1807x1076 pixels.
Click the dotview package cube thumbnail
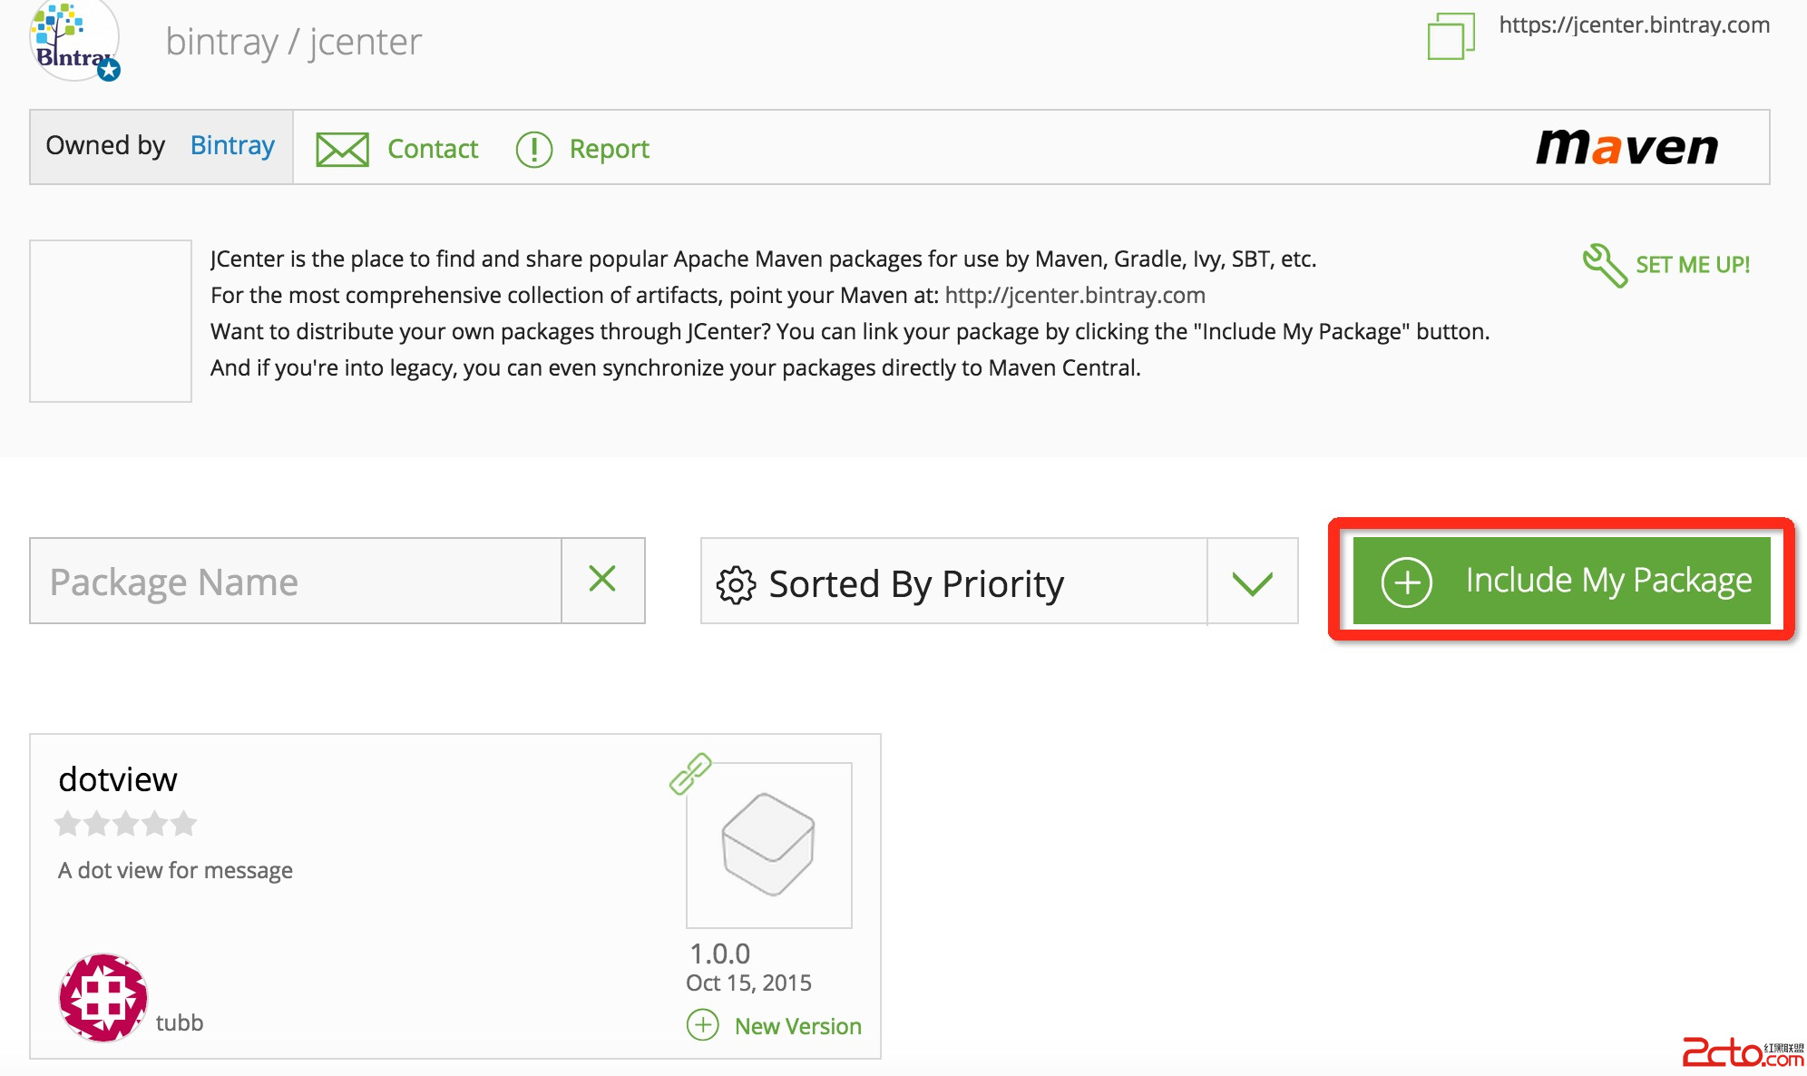pyautogui.click(x=768, y=845)
